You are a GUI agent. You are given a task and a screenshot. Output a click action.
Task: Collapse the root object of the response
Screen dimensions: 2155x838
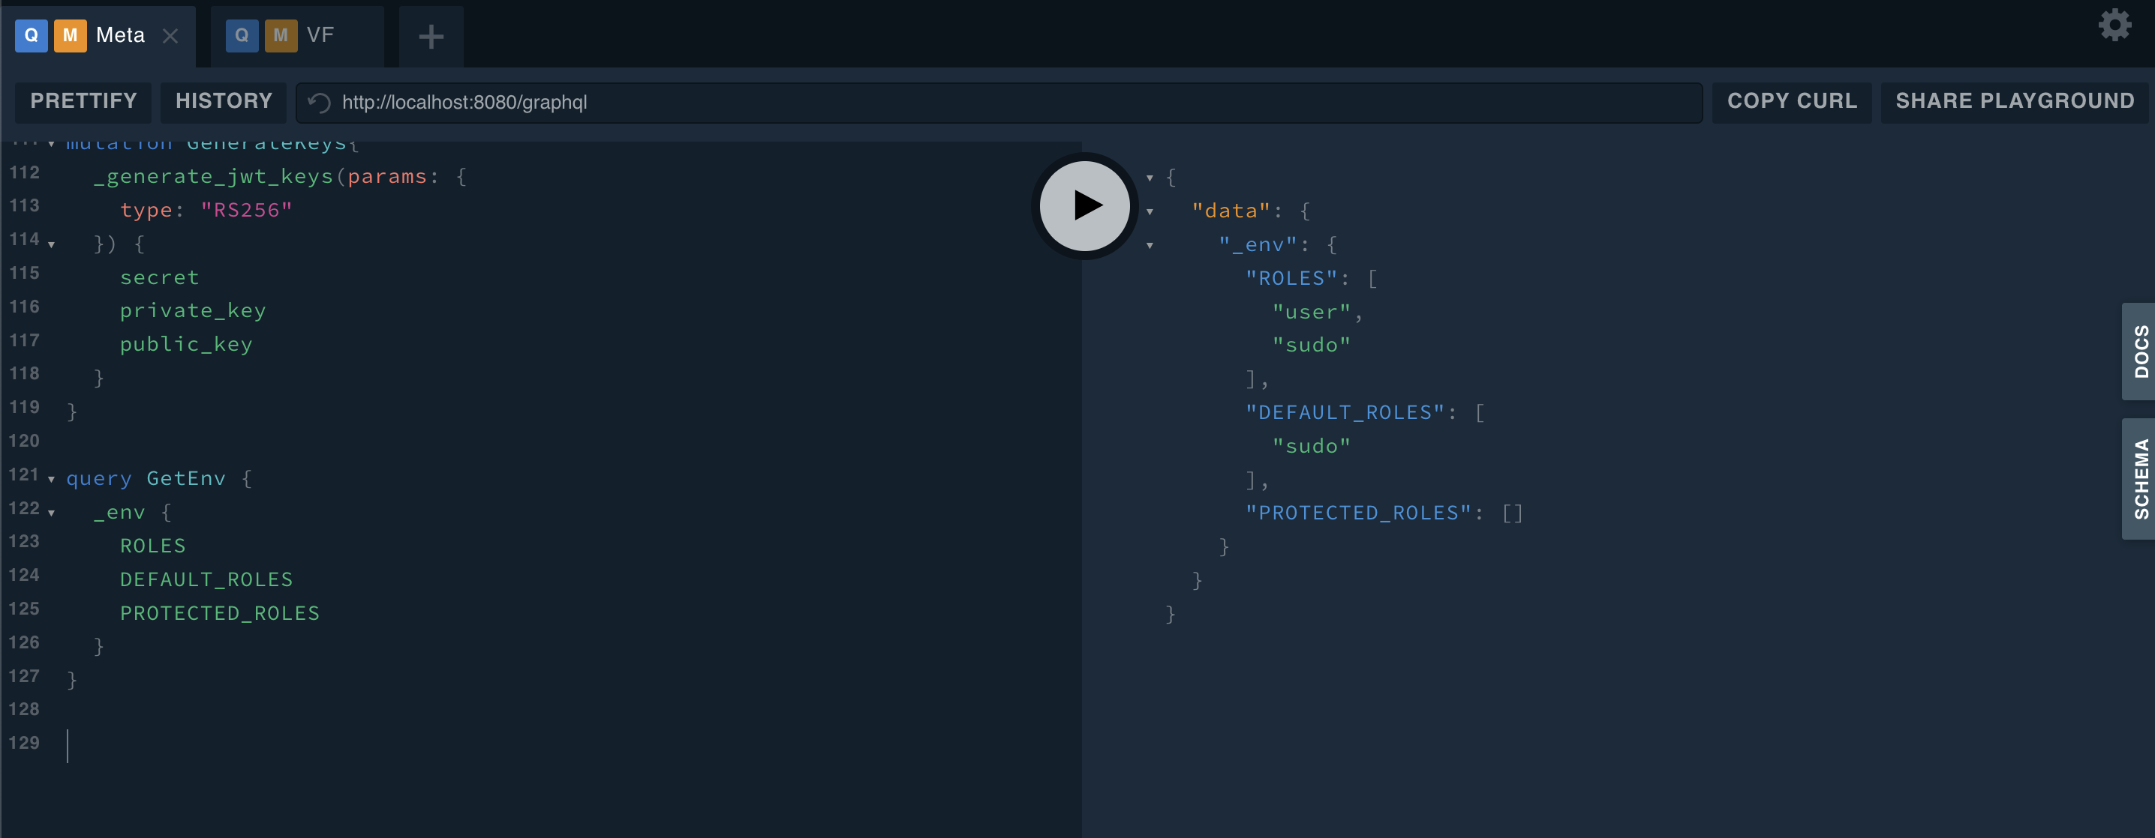point(1150,177)
